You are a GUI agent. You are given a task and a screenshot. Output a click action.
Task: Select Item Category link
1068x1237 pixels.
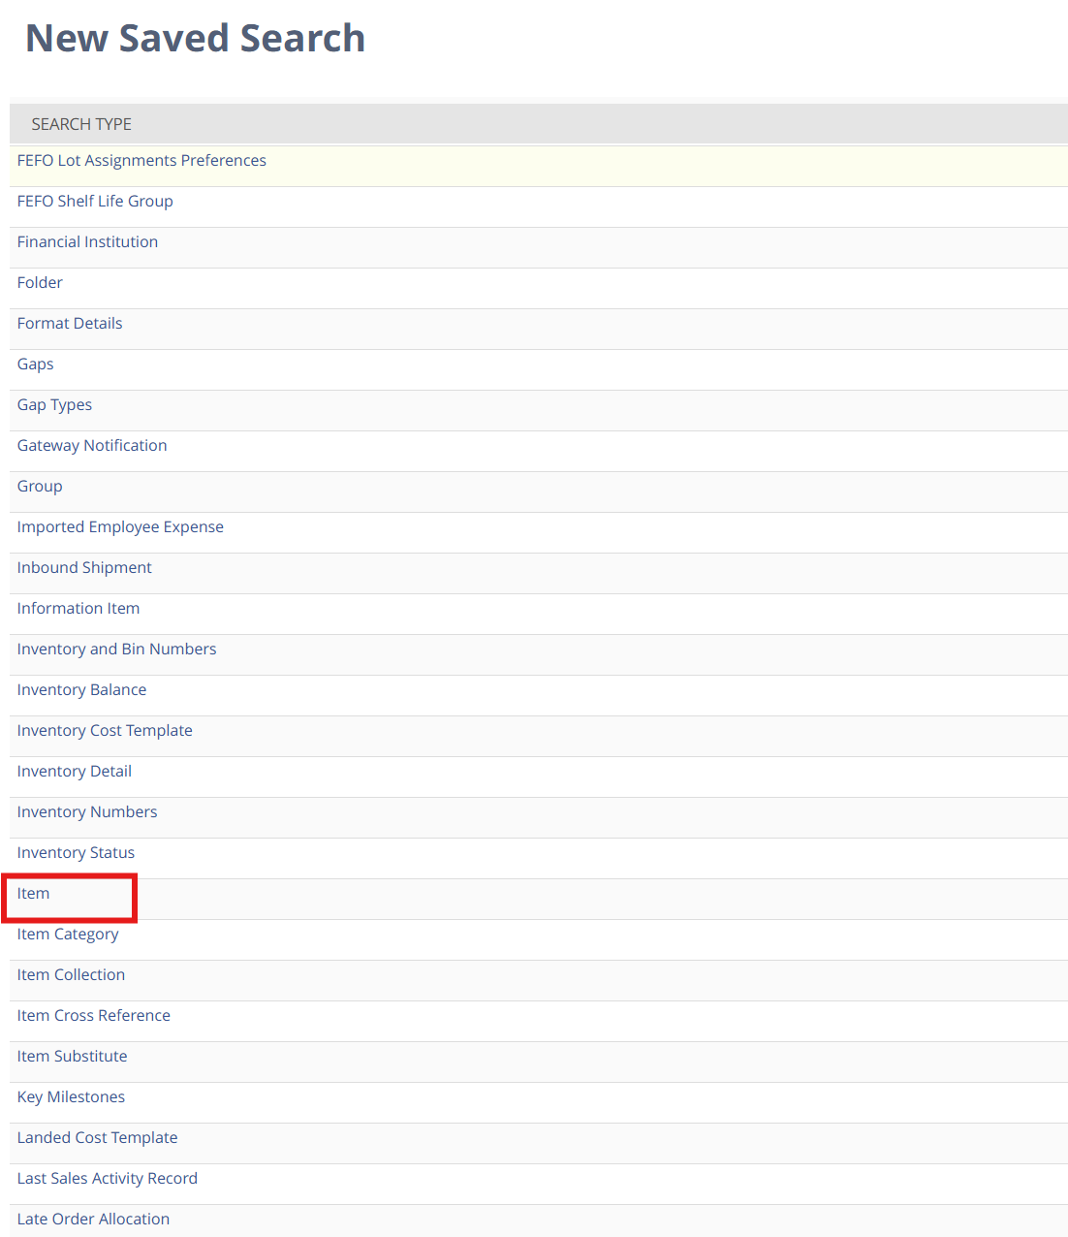point(68,935)
